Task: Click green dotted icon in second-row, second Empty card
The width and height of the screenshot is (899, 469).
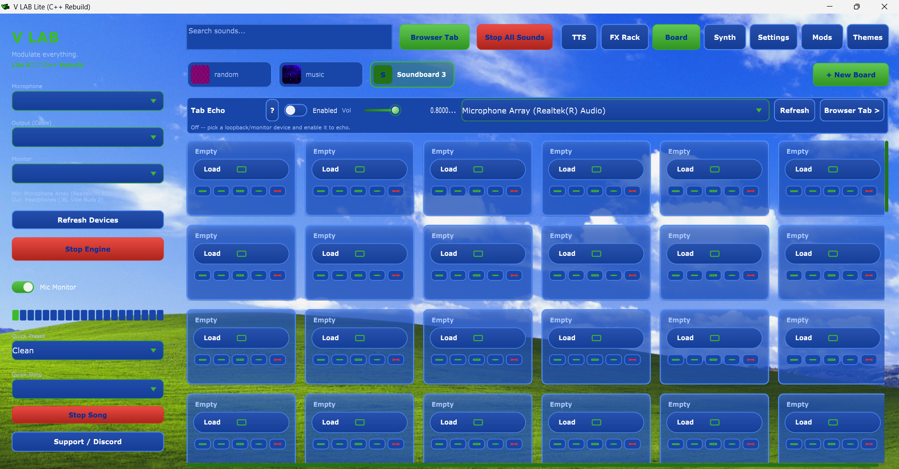Action: point(358,275)
